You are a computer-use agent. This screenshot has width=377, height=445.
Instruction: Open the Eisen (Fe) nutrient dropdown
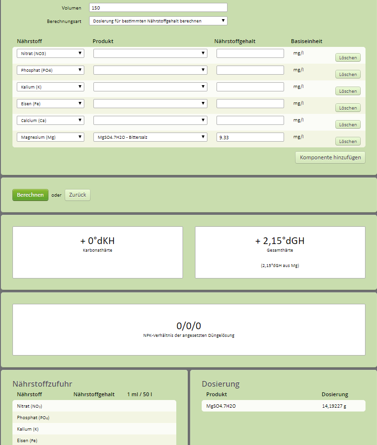(x=50, y=104)
